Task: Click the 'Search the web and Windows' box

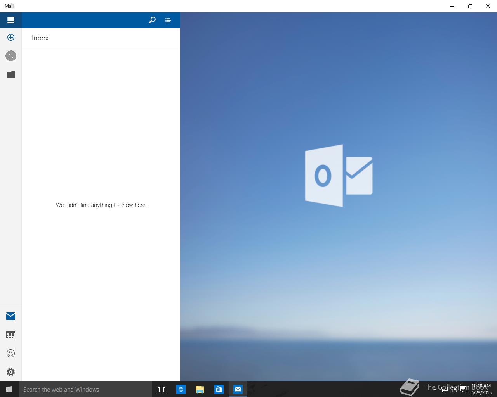Action: click(85, 389)
